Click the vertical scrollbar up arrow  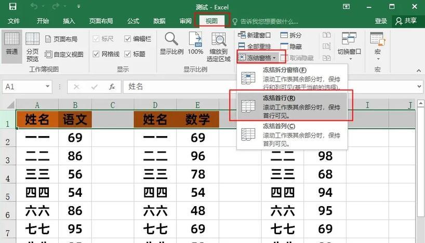pos(421,103)
